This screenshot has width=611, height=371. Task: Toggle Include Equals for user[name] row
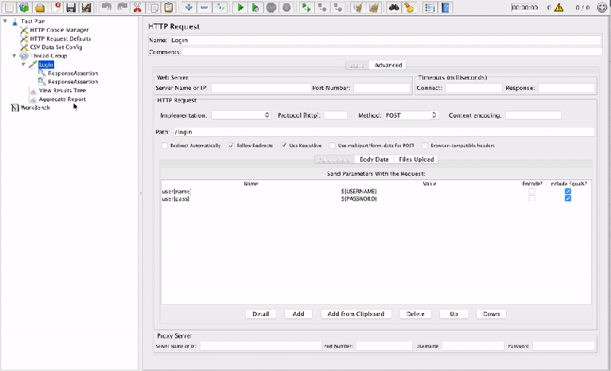coord(568,191)
